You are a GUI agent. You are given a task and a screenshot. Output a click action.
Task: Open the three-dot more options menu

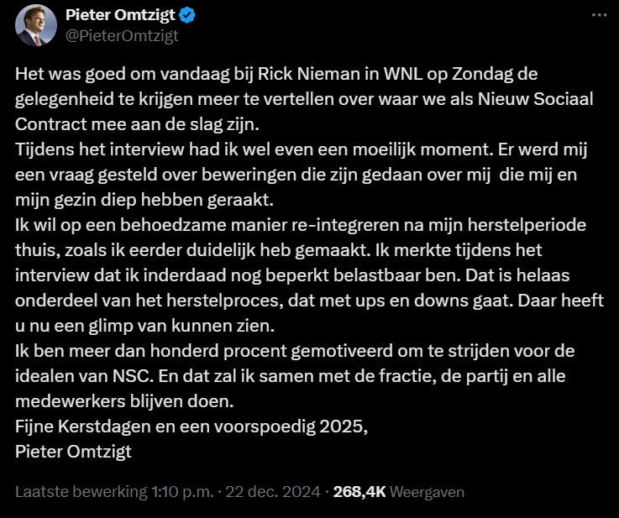(x=599, y=15)
